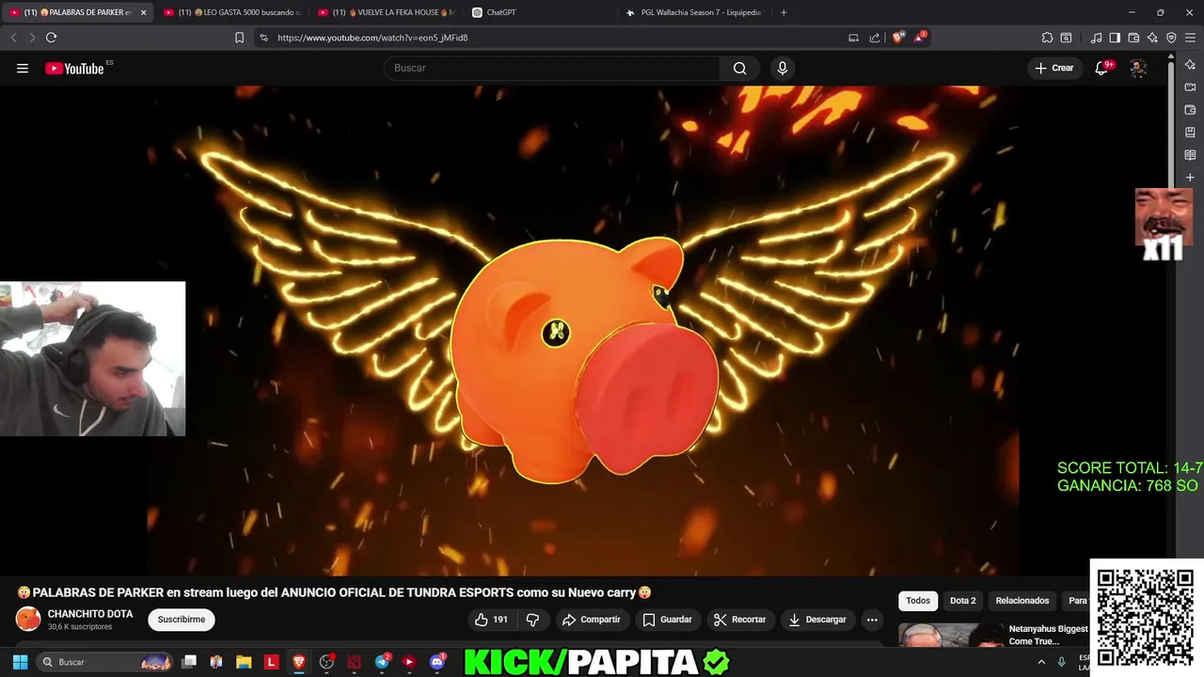Go back with the browser back arrow
This screenshot has width=1204, height=677.
pyautogui.click(x=13, y=38)
